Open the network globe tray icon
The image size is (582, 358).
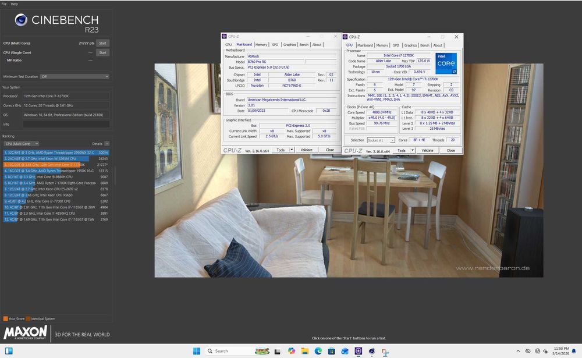(x=537, y=351)
